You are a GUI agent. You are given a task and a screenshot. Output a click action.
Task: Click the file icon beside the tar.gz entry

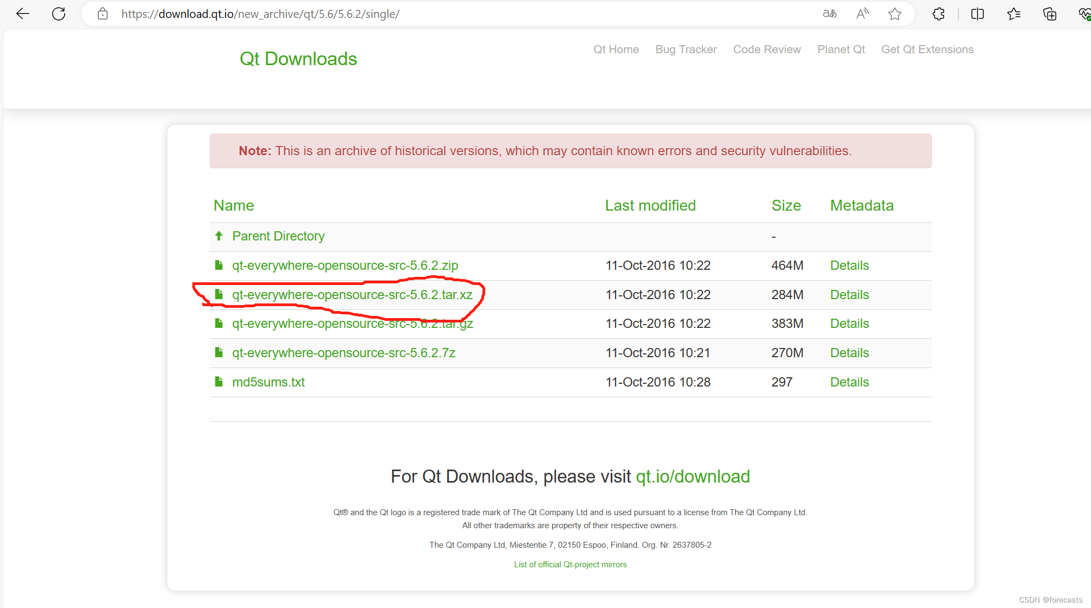pos(219,324)
